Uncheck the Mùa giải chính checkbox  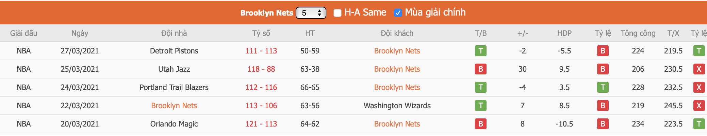point(398,13)
